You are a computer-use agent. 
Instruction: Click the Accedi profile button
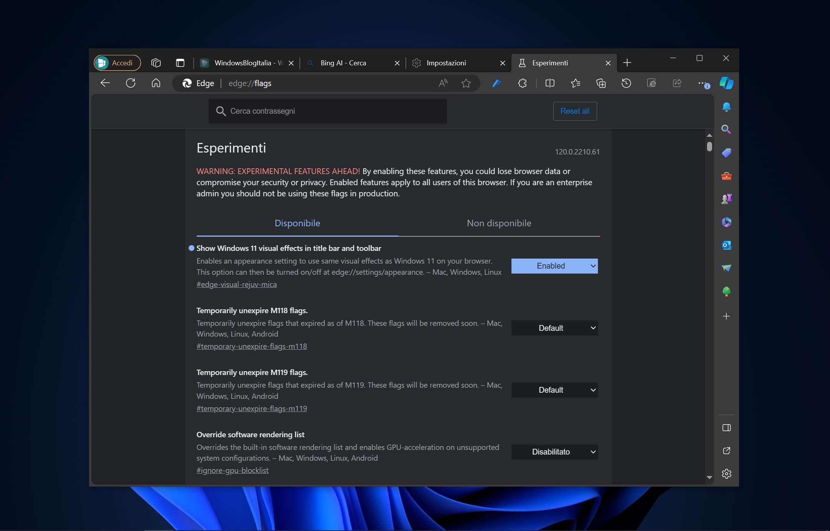pos(117,63)
